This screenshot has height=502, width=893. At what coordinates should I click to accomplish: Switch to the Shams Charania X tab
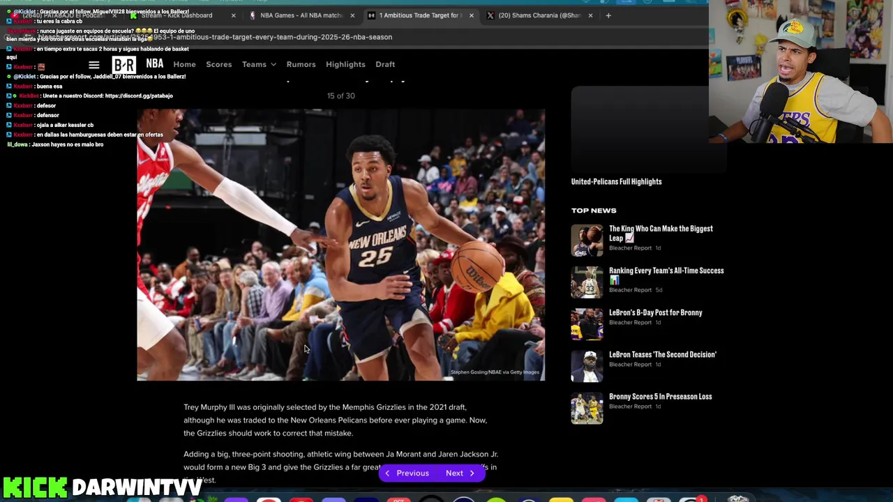539,15
